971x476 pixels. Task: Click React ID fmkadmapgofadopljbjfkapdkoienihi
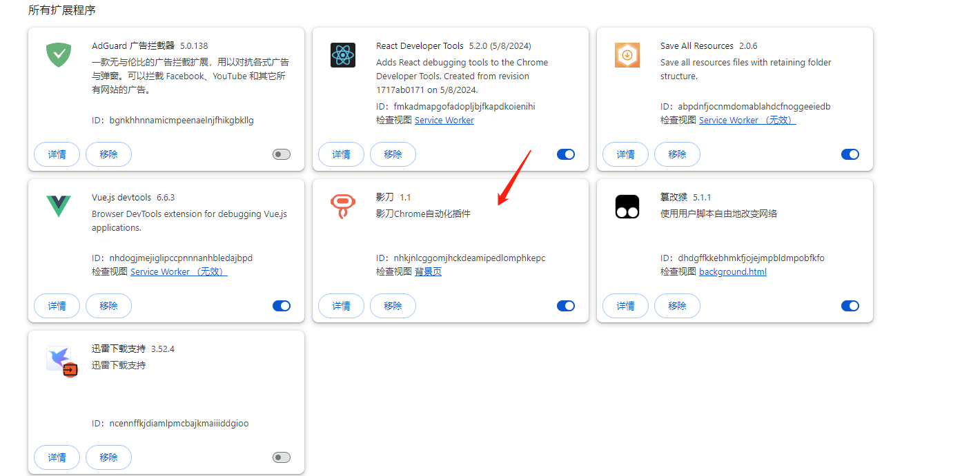coord(455,106)
